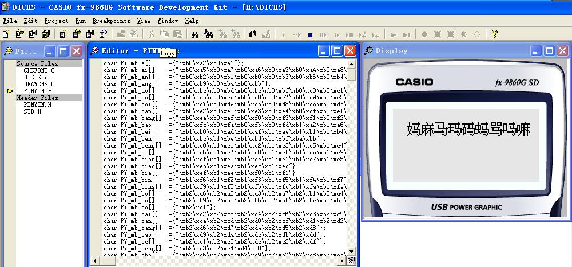Click the empty circle breakpoint icon
This screenshot has height=267, width=572.
click(x=477, y=34)
